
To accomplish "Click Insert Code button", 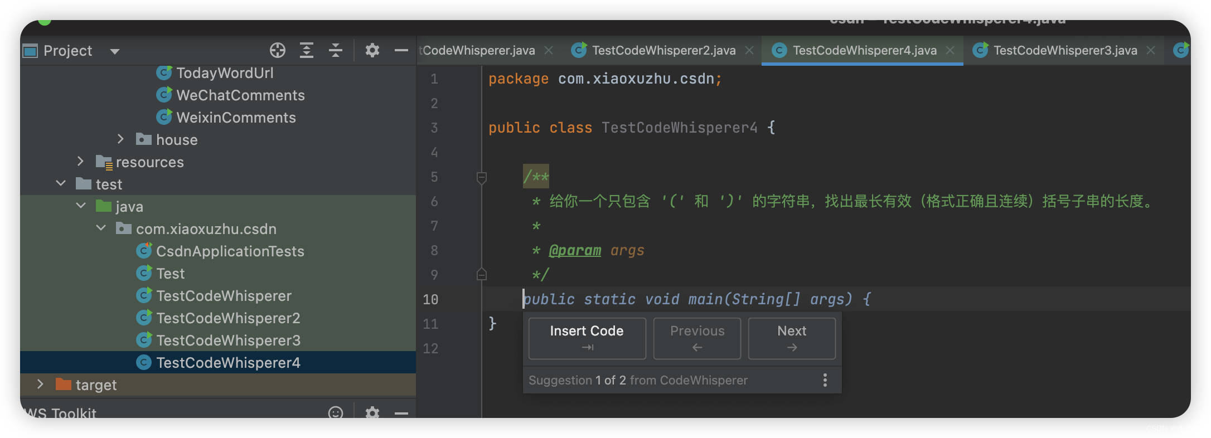I will pos(587,338).
